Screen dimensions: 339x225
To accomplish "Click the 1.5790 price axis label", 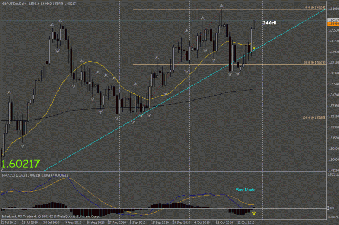I will coord(334,52).
